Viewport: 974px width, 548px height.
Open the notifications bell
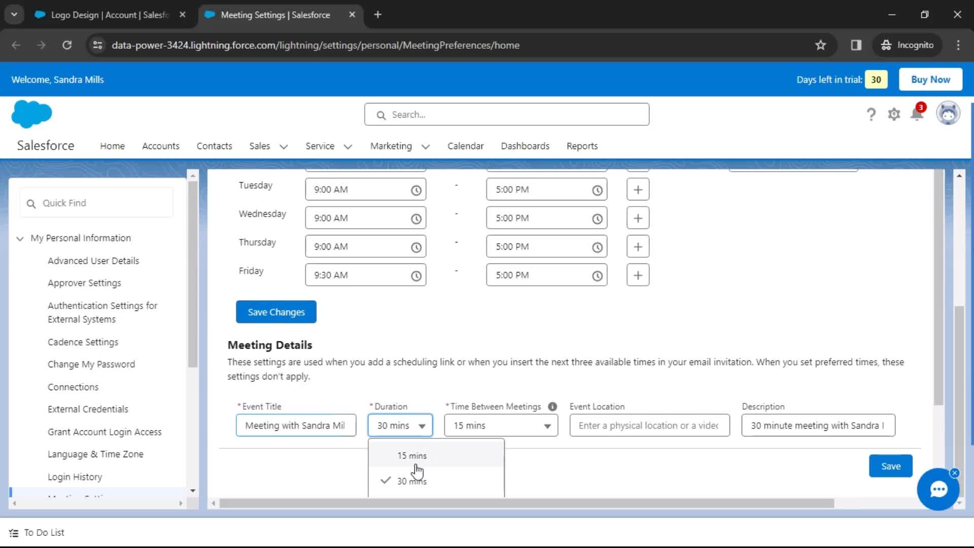(917, 113)
